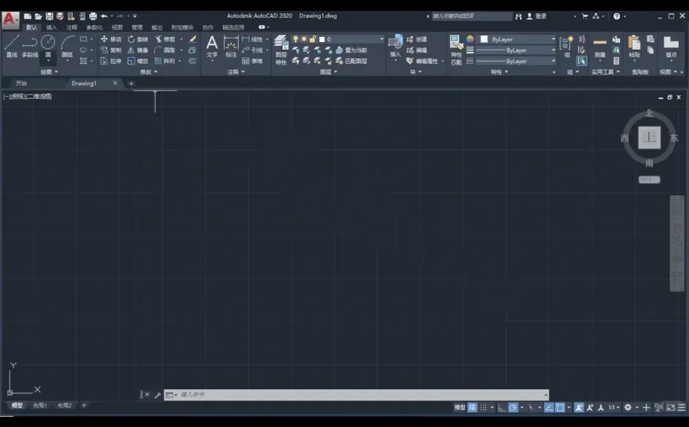The width and height of the screenshot is (689, 427).
Task: Toggle grid display in the status bar
Action: click(471, 407)
